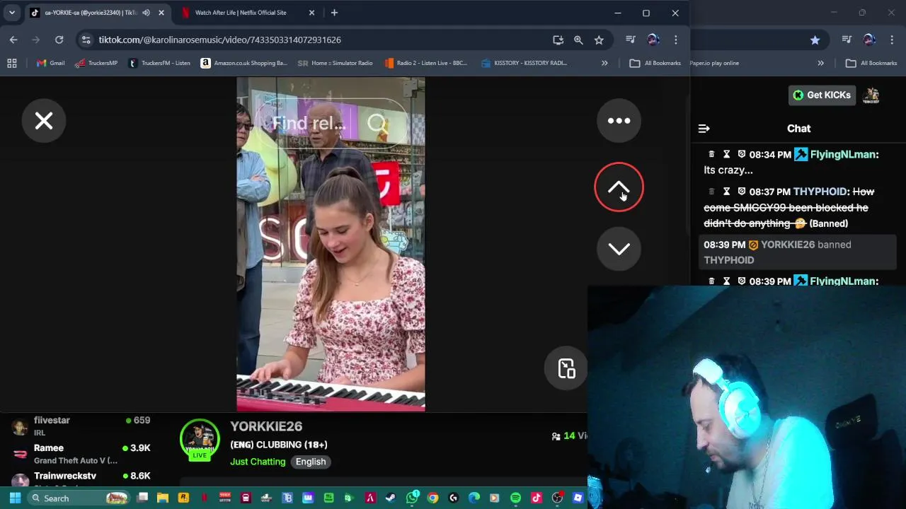Screen dimensions: 906x509
Task: Open the Amazon.co.uk Shopping bookmark
Action: coord(244,63)
